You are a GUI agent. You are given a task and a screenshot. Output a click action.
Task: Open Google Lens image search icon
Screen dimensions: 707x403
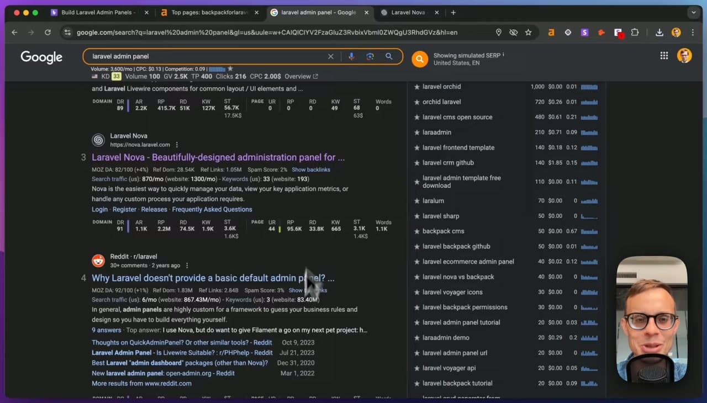click(x=370, y=56)
